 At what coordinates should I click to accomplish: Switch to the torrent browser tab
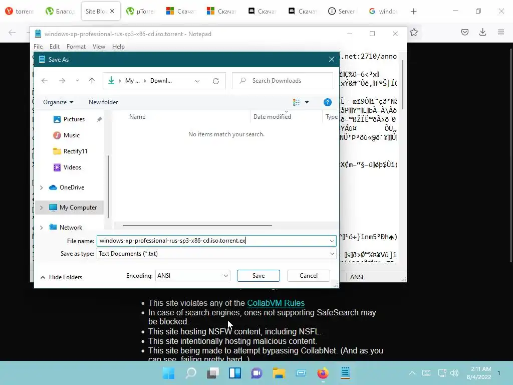click(20, 12)
